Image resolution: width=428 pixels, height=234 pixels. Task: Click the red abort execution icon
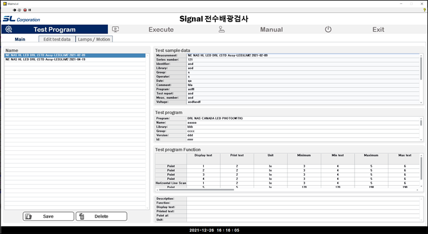point(24,10)
